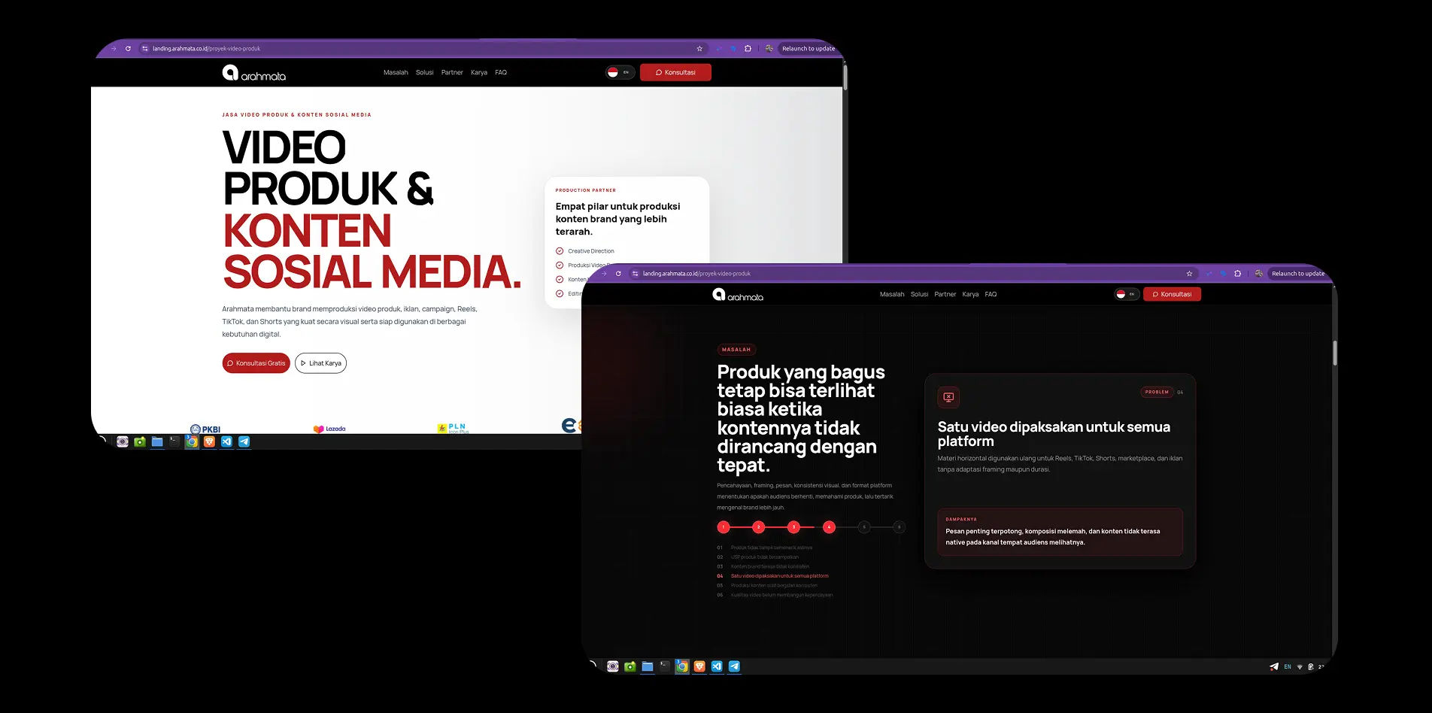The height and width of the screenshot is (713, 1432).
Task: Go to Karya nav item in dark-mode window
Action: point(970,295)
